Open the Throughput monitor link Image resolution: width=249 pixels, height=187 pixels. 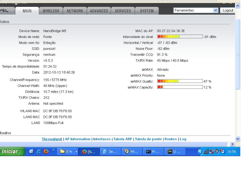[x=52, y=139]
